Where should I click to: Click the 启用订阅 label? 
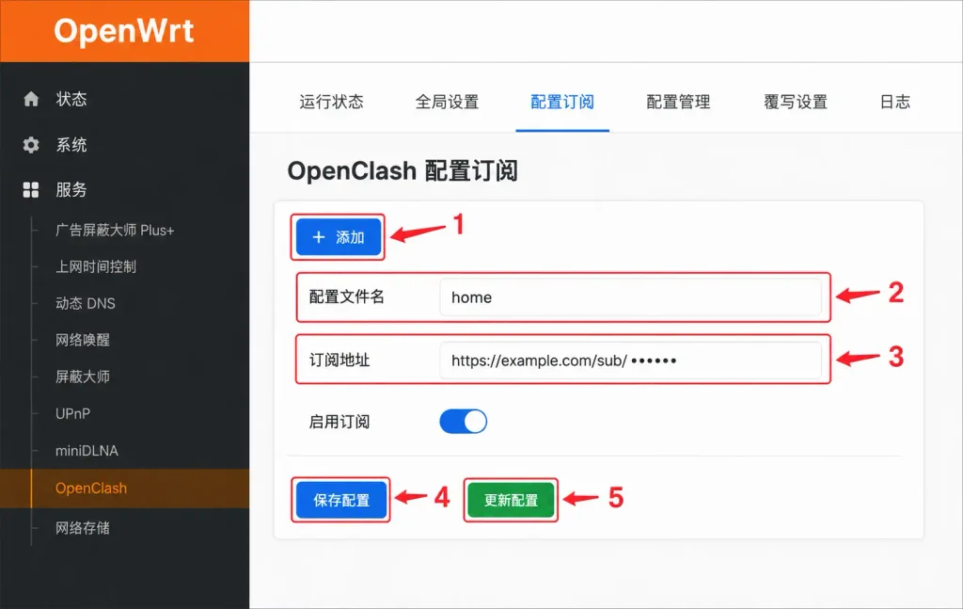[339, 422]
